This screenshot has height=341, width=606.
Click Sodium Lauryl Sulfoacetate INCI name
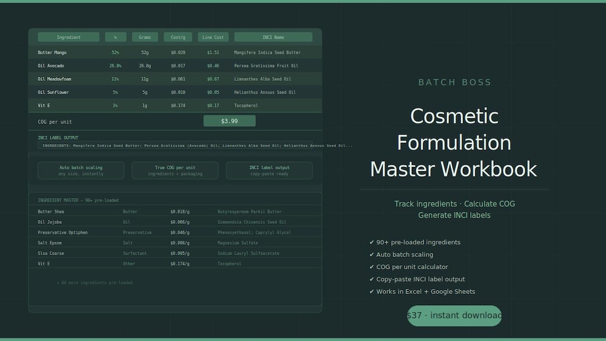(249, 254)
